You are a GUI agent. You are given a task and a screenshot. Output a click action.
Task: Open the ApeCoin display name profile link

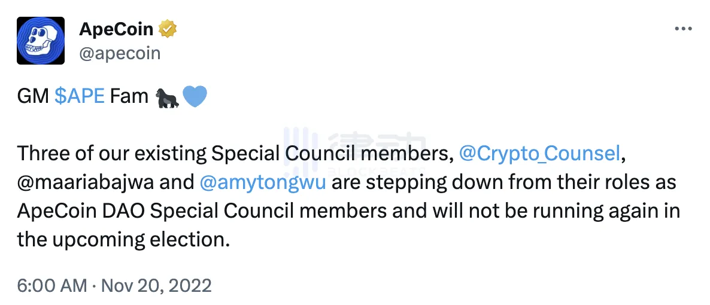click(117, 29)
